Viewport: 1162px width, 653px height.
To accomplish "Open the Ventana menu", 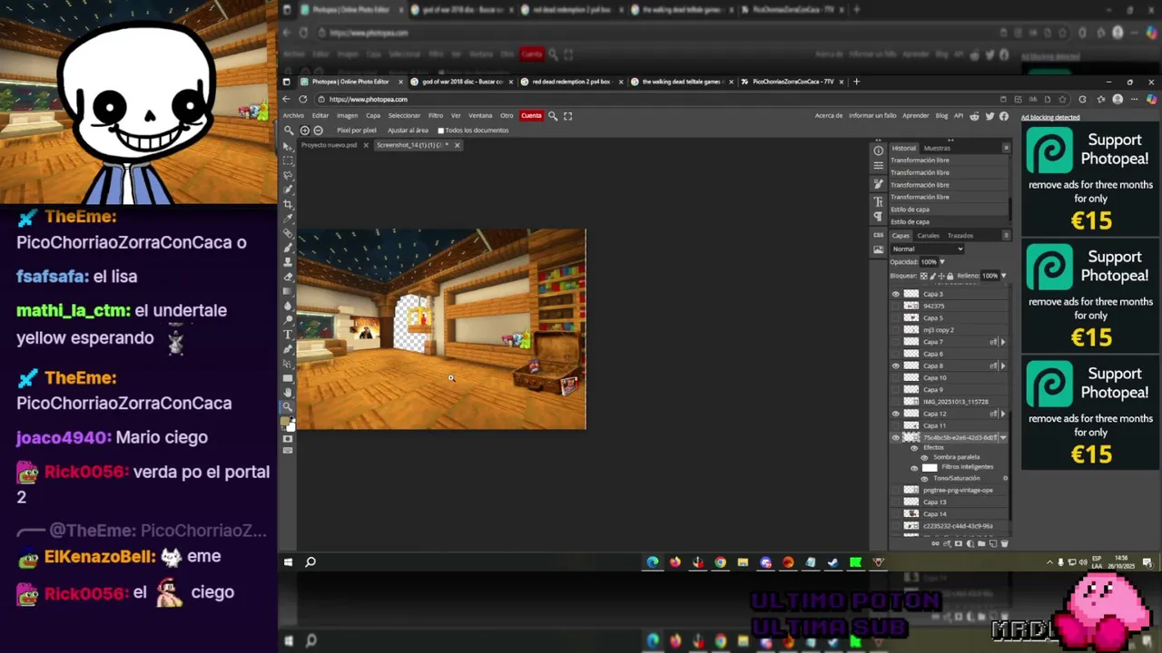I will point(480,116).
